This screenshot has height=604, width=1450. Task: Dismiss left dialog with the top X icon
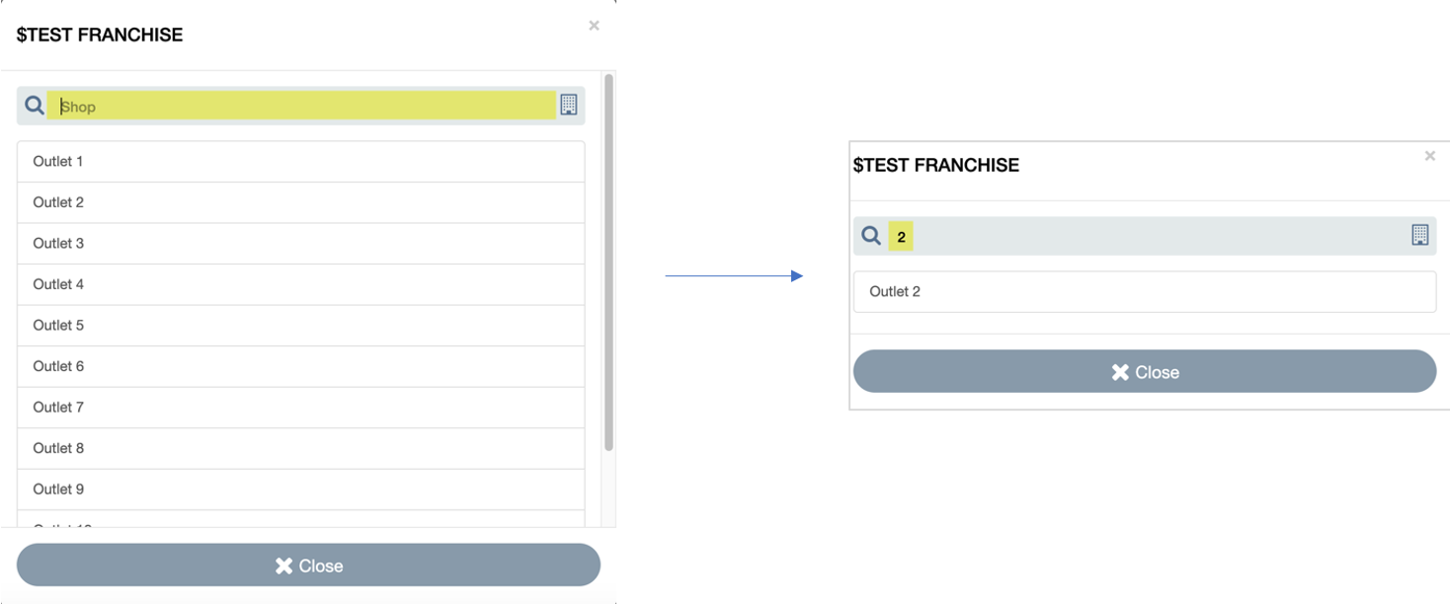click(594, 26)
